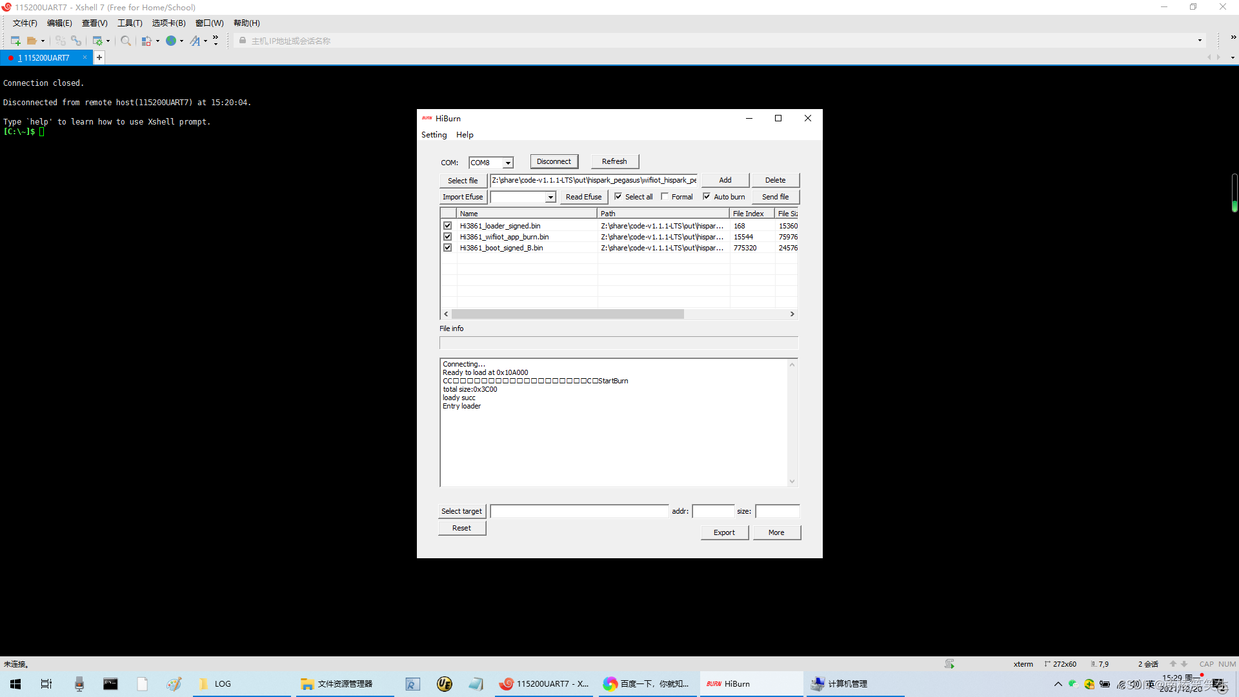Viewport: 1239px width, 697px height.
Task: Expand the COM port dropdown
Action: 508,163
